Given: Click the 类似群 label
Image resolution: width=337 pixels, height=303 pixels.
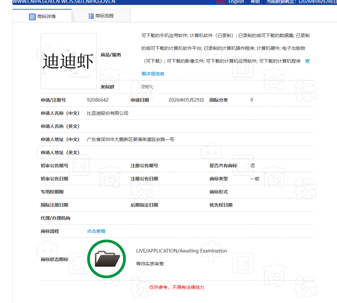Looking at the screenshot, I should 107,87.
